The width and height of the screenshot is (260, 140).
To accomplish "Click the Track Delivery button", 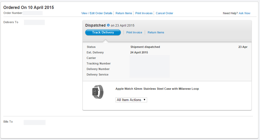I will [103, 32].
